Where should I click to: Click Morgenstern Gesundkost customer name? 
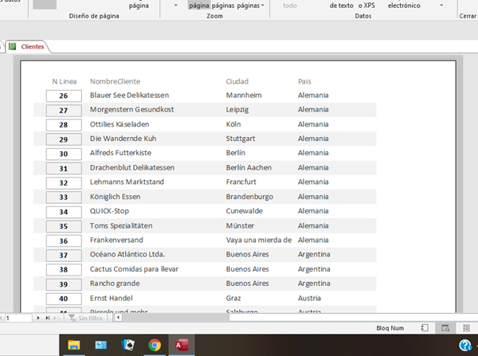[x=131, y=109]
